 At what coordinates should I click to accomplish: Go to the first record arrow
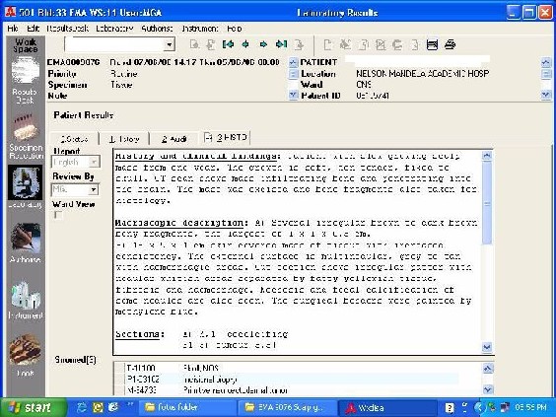point(228,44)
